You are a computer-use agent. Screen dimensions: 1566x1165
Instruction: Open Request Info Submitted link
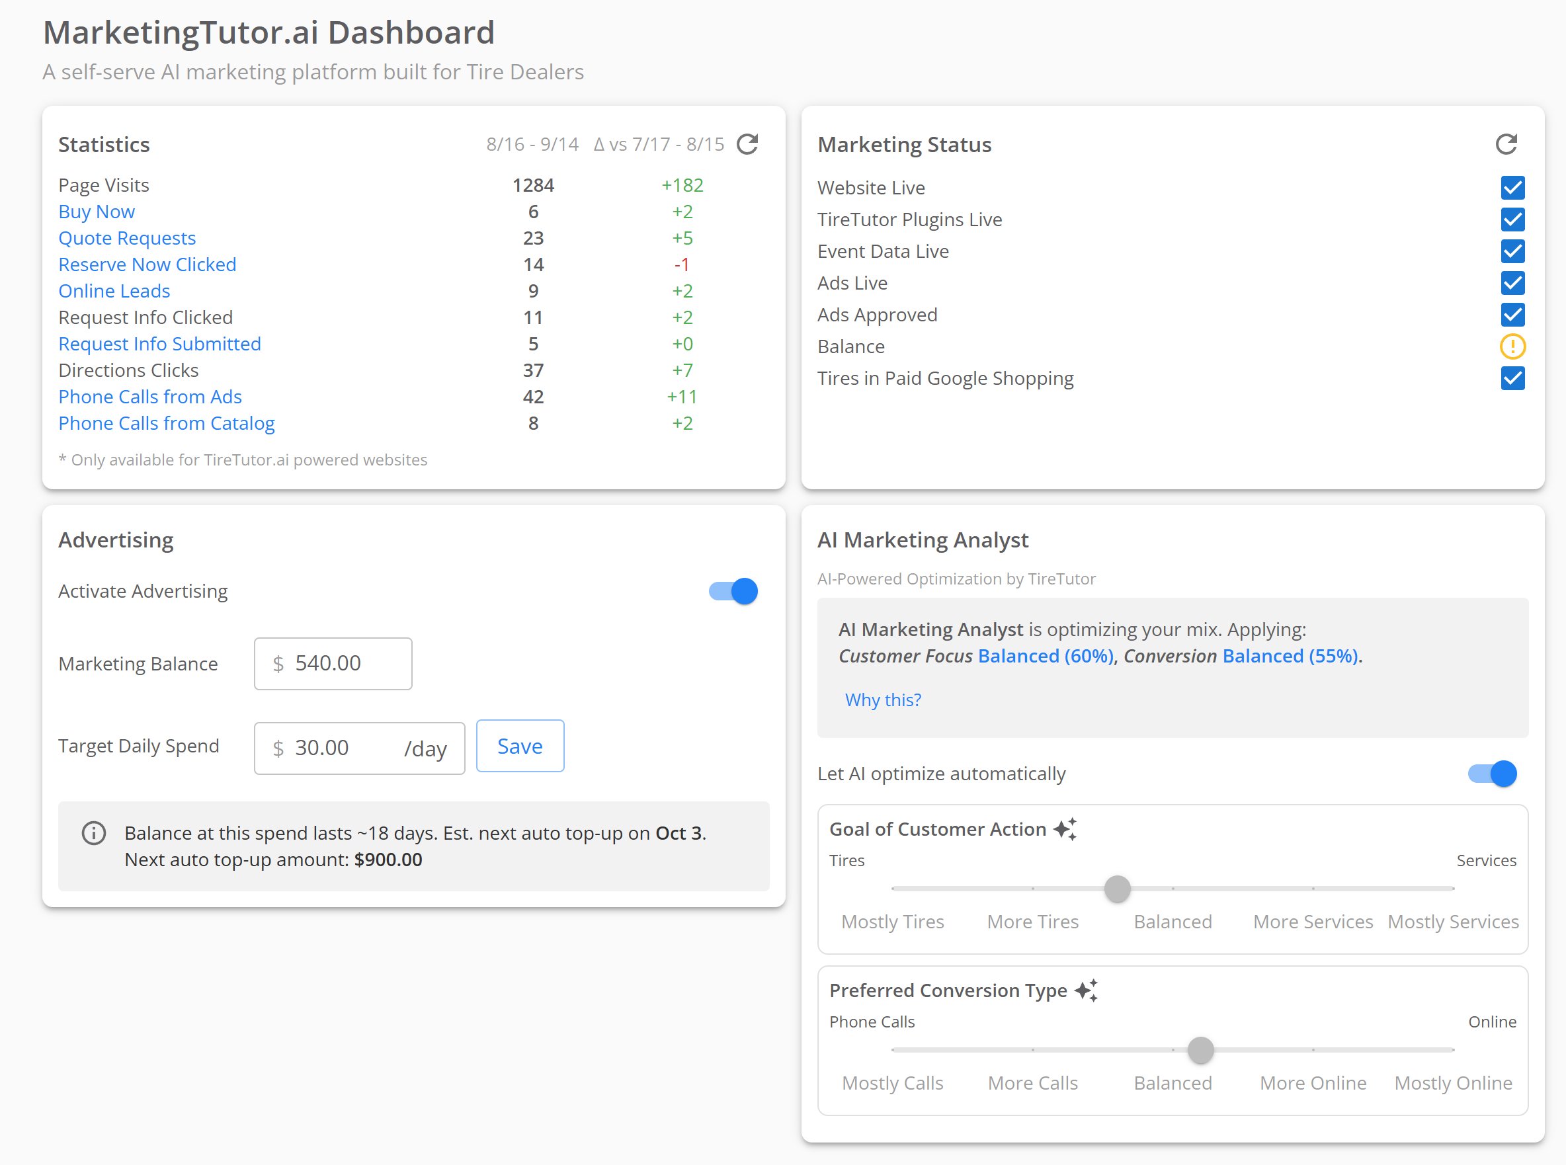[x=159, y=343]
